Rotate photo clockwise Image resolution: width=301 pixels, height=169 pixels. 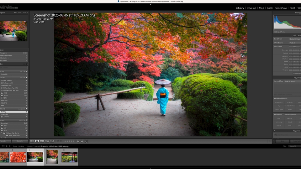click(x=82, y=141)
